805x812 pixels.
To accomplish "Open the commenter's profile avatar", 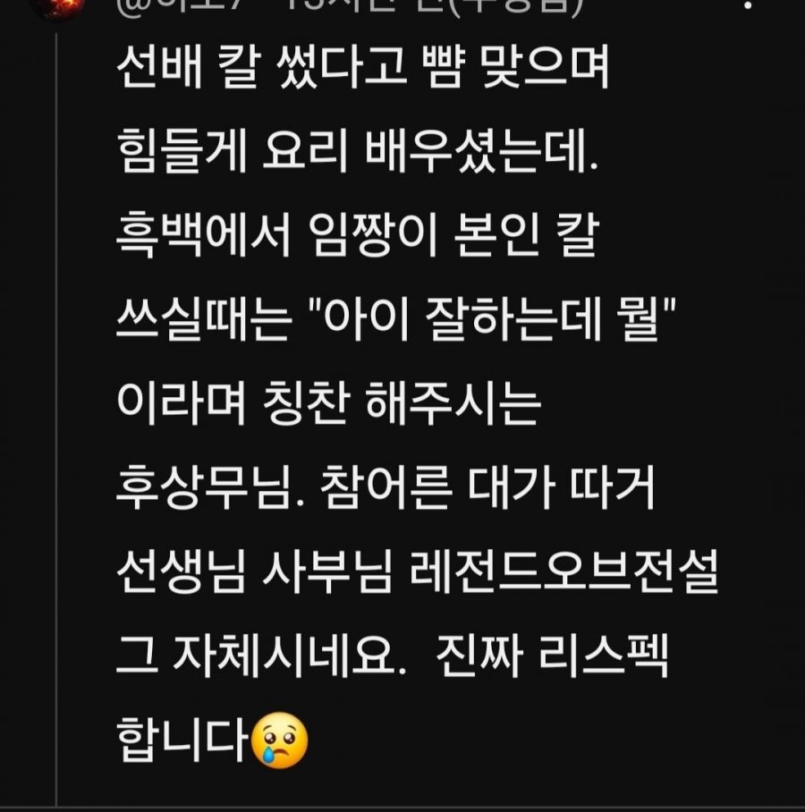I will coord(57,7).
